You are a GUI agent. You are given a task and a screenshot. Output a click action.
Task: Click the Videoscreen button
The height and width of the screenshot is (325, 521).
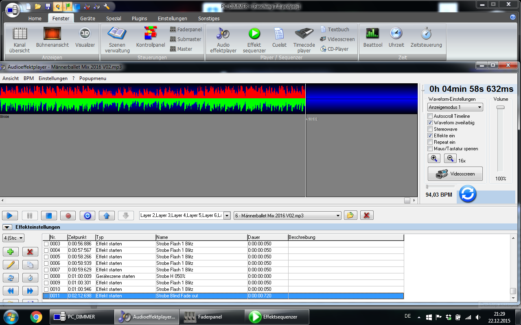click(455, 173)
